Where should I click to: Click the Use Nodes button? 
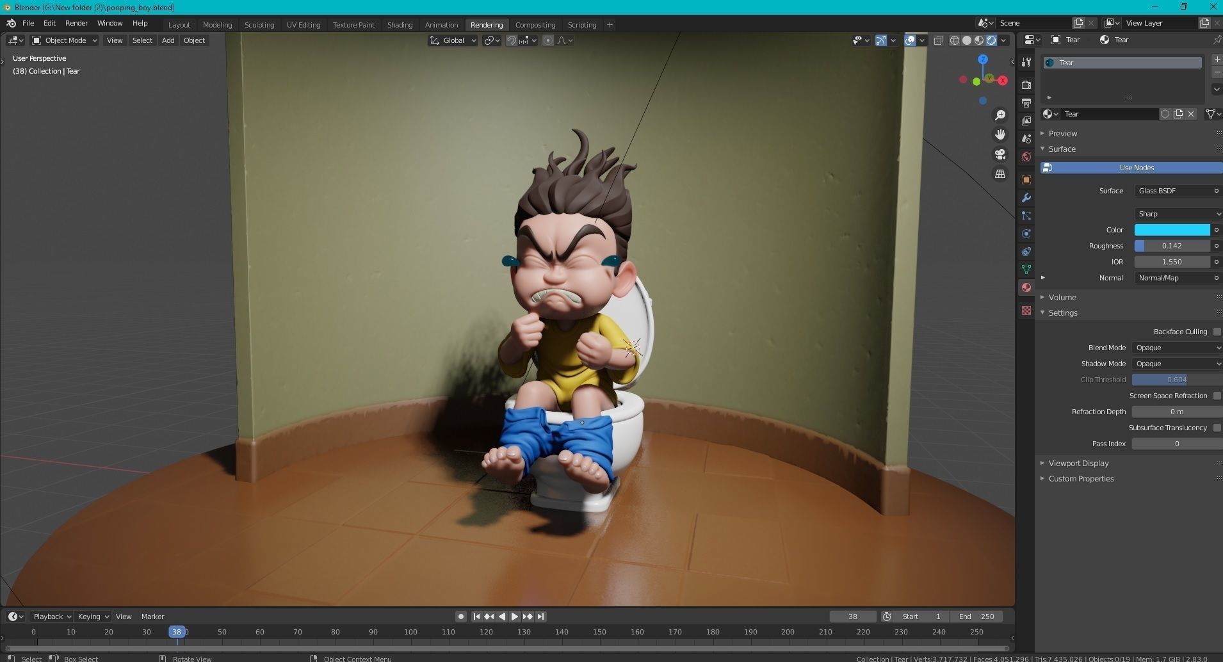(x=1131, y=168)
